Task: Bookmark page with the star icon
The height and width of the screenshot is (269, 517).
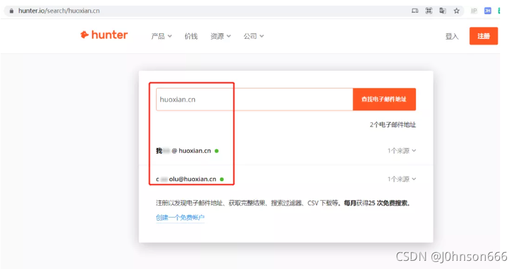Action: [x=456, y=11]
